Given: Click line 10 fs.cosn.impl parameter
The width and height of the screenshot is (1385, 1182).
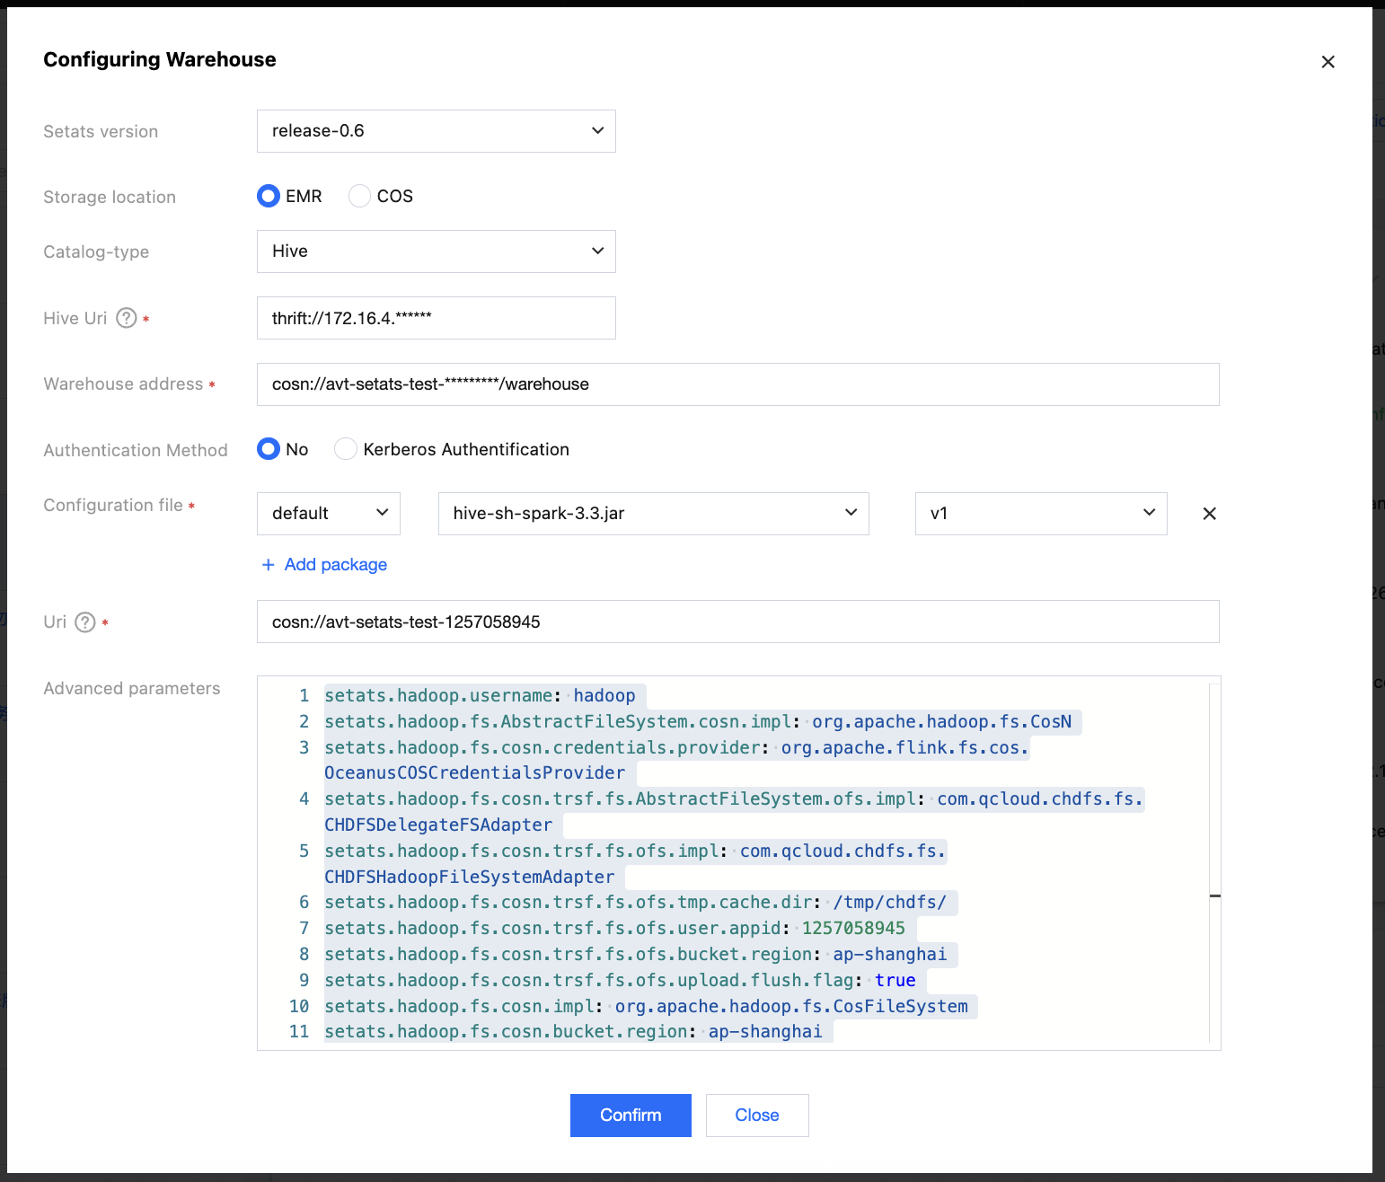Looking at the screenshot, I should pyautogui.click(x=647, y=1007).
